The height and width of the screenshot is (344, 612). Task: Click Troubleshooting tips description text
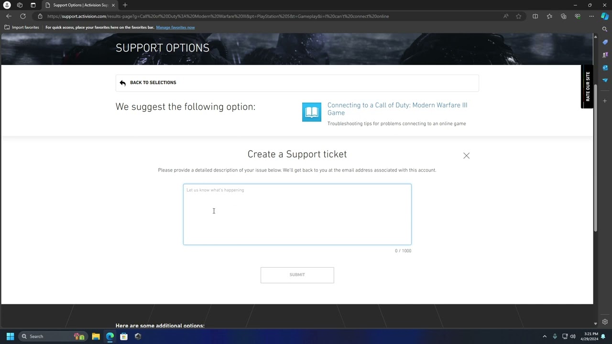point(396,124)
